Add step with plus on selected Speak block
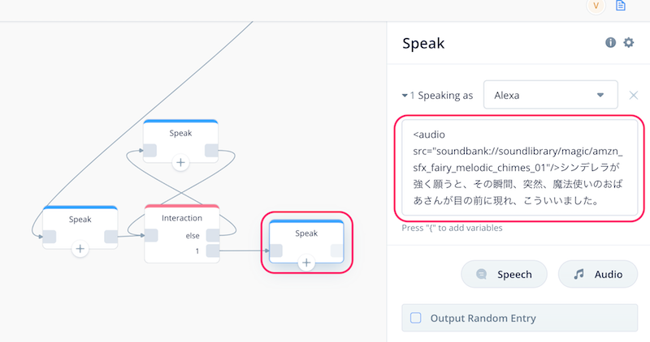The width and height of the screenshot is (650, 342). point(306,263)
